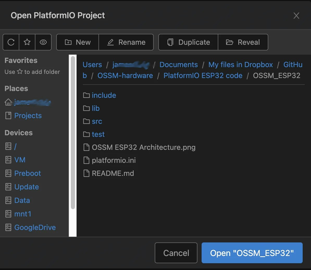Open the include folder
The width and height of the screenshot is (311, 270).
(x=104, y=95)
